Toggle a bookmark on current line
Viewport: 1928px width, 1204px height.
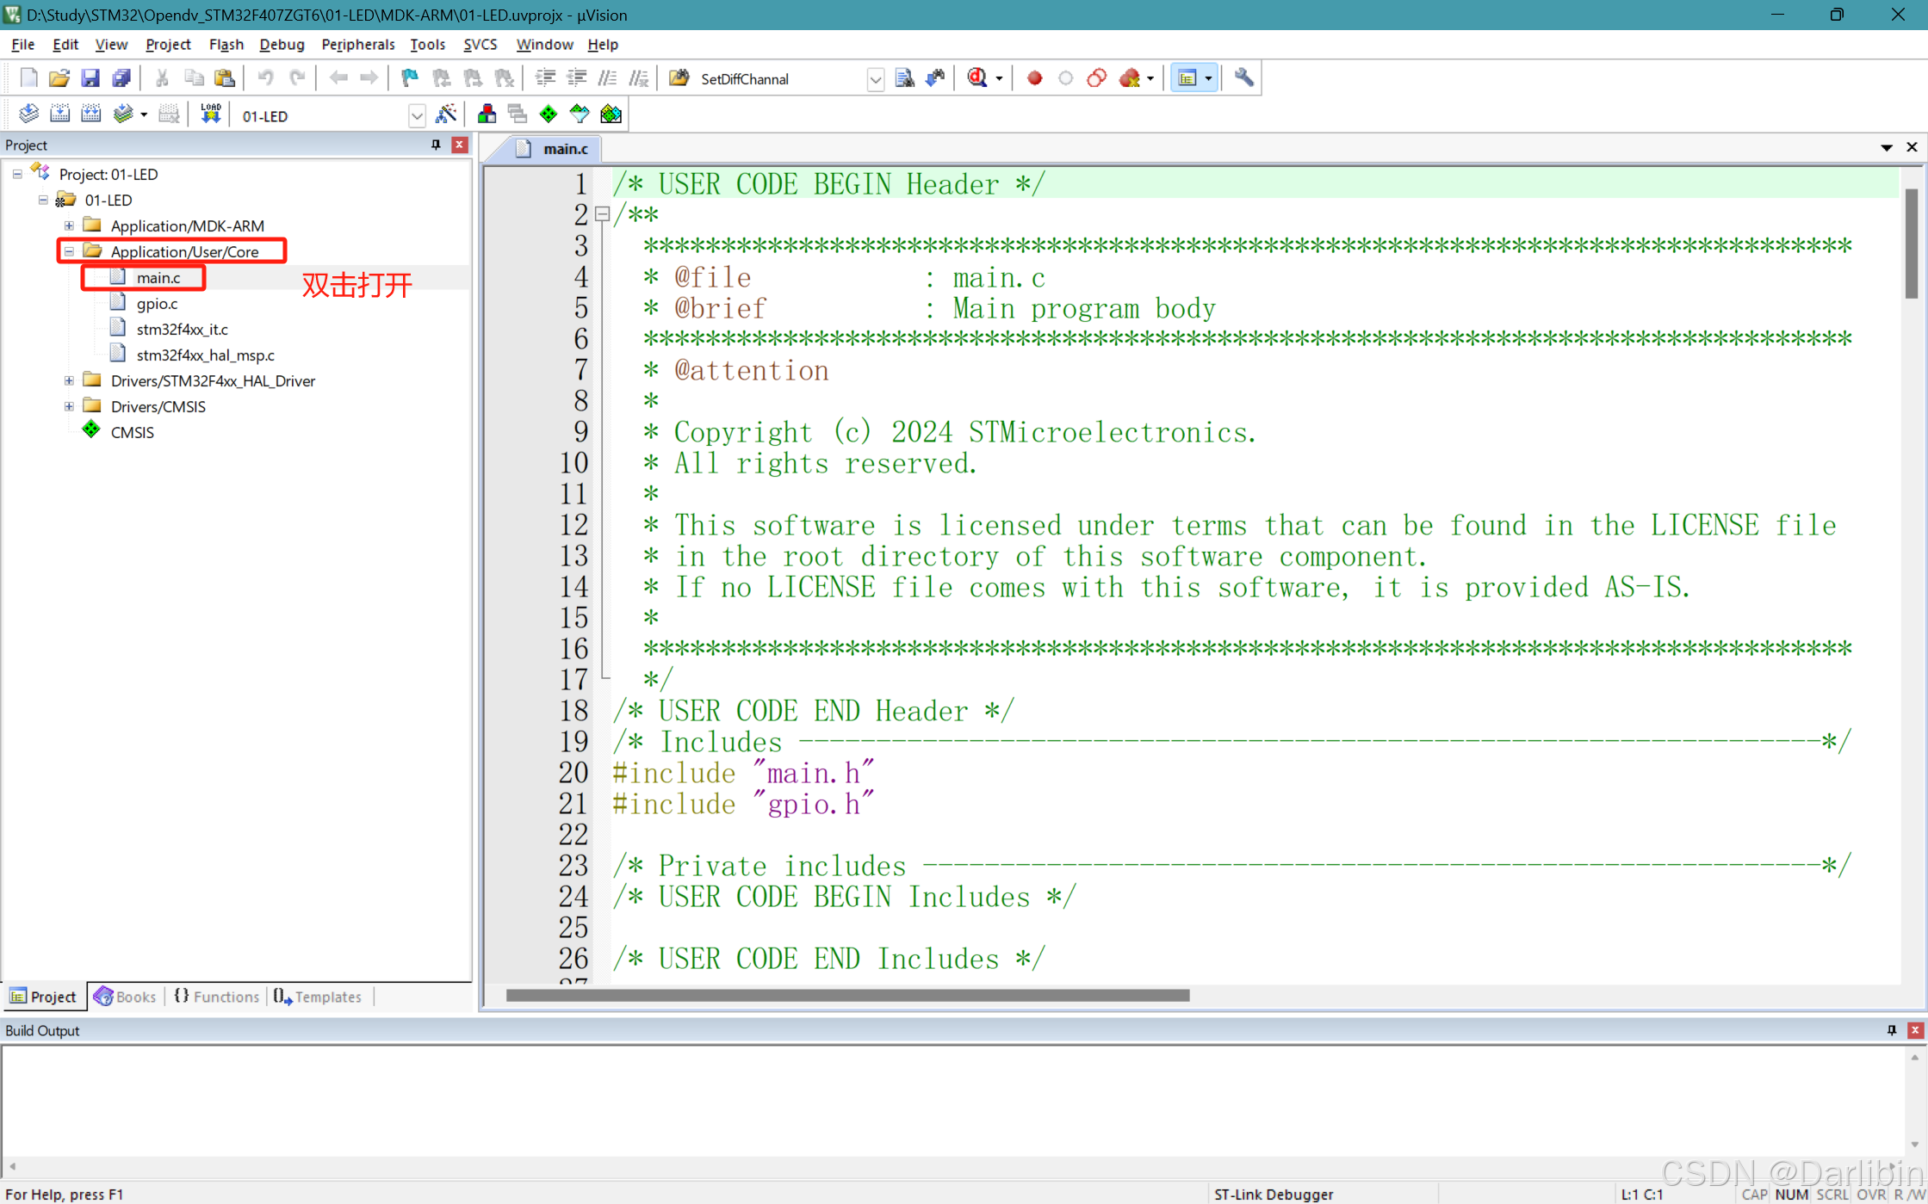click(409, 77)
